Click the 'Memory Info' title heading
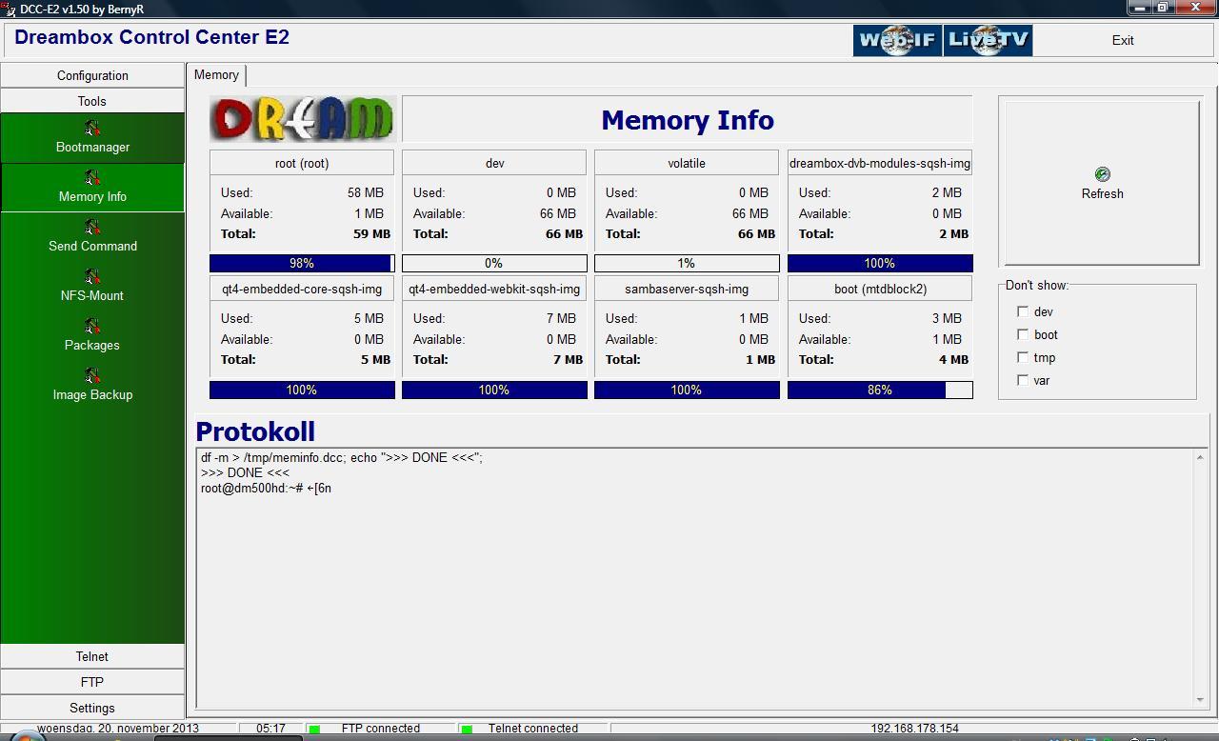 tap(688, 120)
